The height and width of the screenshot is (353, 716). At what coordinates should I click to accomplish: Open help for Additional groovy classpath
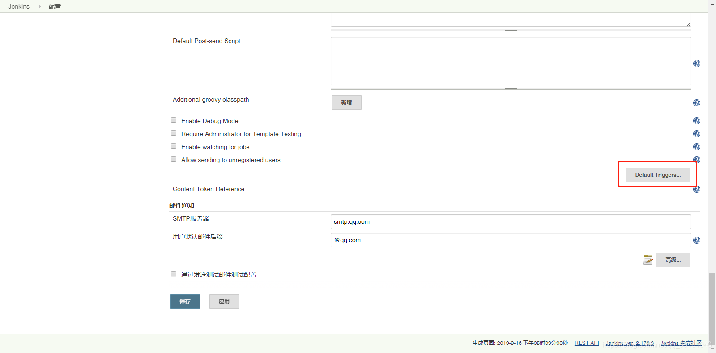(697, 103)
